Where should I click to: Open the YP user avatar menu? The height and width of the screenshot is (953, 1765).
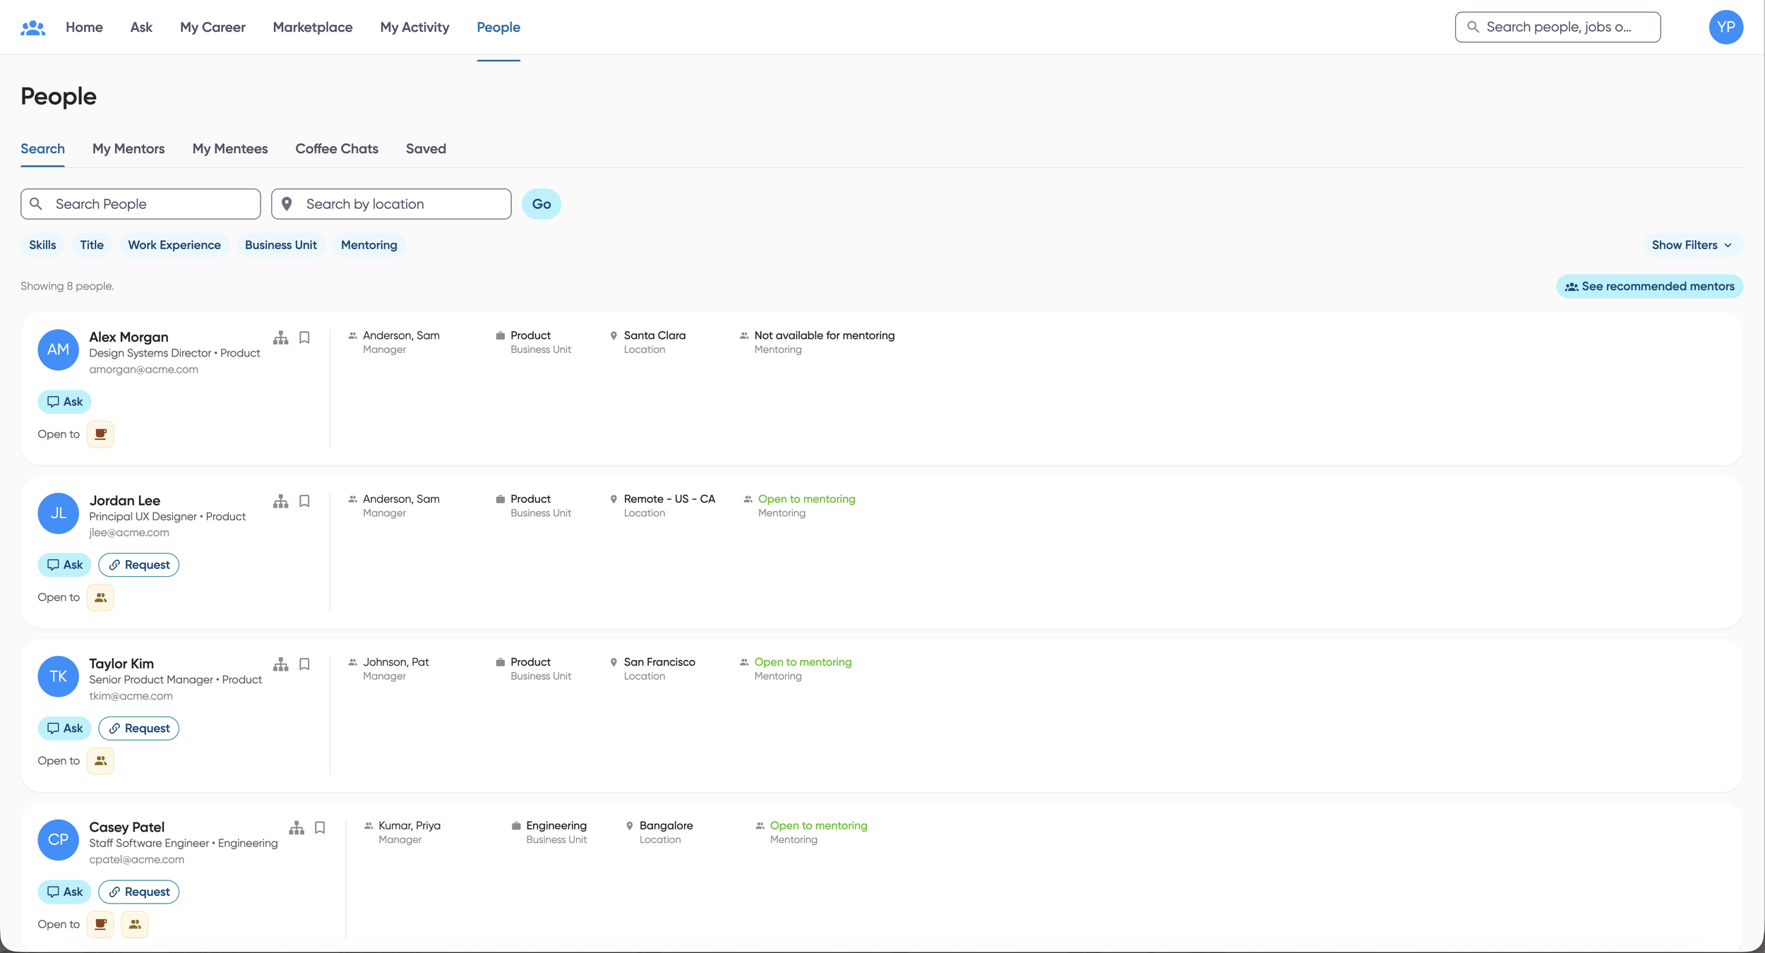click(x=1725, y=28)
